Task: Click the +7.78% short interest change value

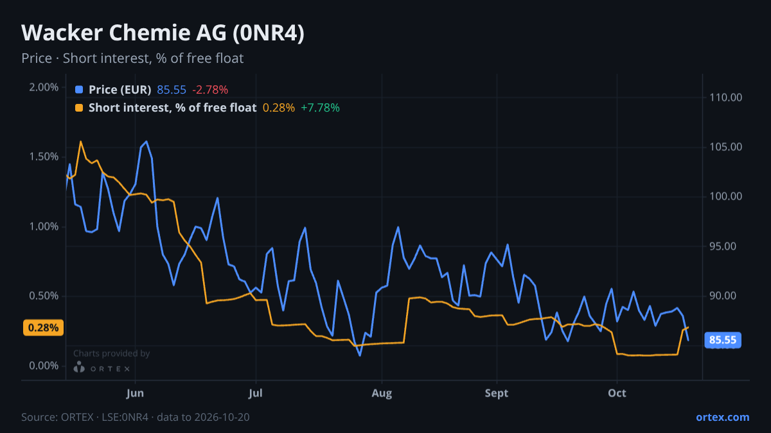Action: click(320, 108)
